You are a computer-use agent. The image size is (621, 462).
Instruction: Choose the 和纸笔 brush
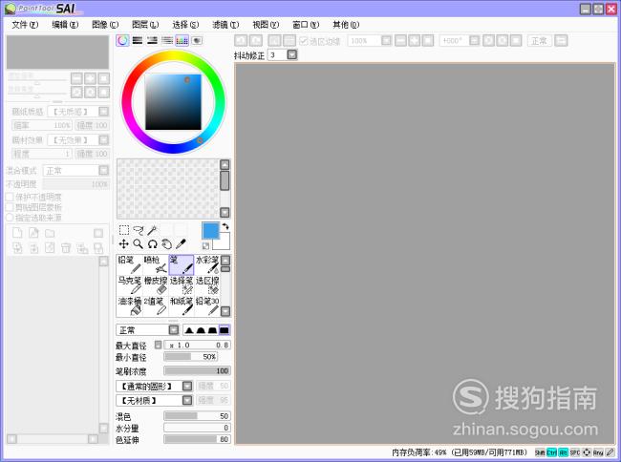point(182,306)
